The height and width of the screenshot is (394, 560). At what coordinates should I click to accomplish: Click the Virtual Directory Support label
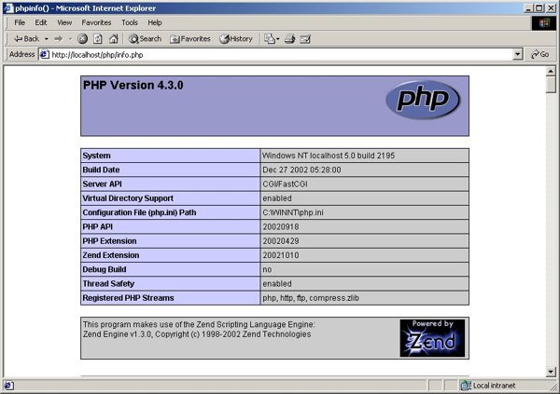(128, 198)
